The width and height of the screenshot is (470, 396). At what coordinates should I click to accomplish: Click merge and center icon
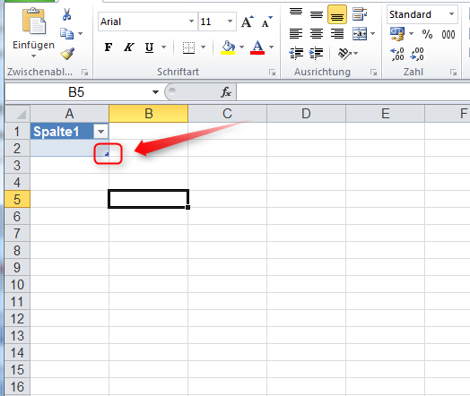click(x=360, y=33)
